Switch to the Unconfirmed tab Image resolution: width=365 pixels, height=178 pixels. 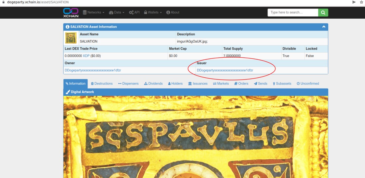[x=308, y=84]
